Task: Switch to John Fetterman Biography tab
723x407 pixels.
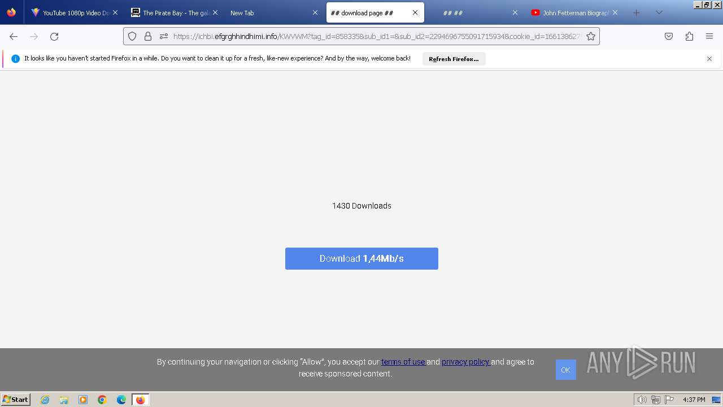Action: click(574, 12)
